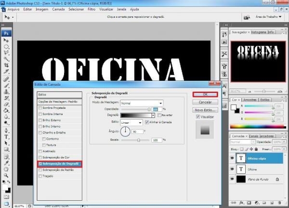289x208 pixels.
Task: Select the Plano de Fundo layer
Action: [x=259, y=179]
